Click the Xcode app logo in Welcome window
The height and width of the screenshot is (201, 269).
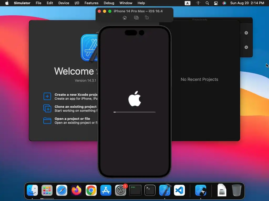click(89, 48)
